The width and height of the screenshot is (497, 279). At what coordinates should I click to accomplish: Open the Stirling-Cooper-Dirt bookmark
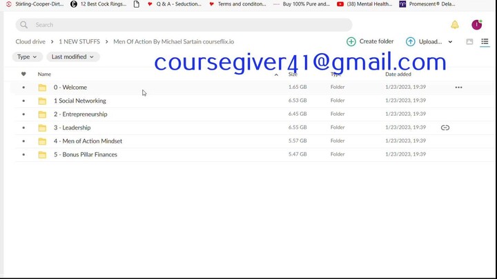[x=35, y=4]
